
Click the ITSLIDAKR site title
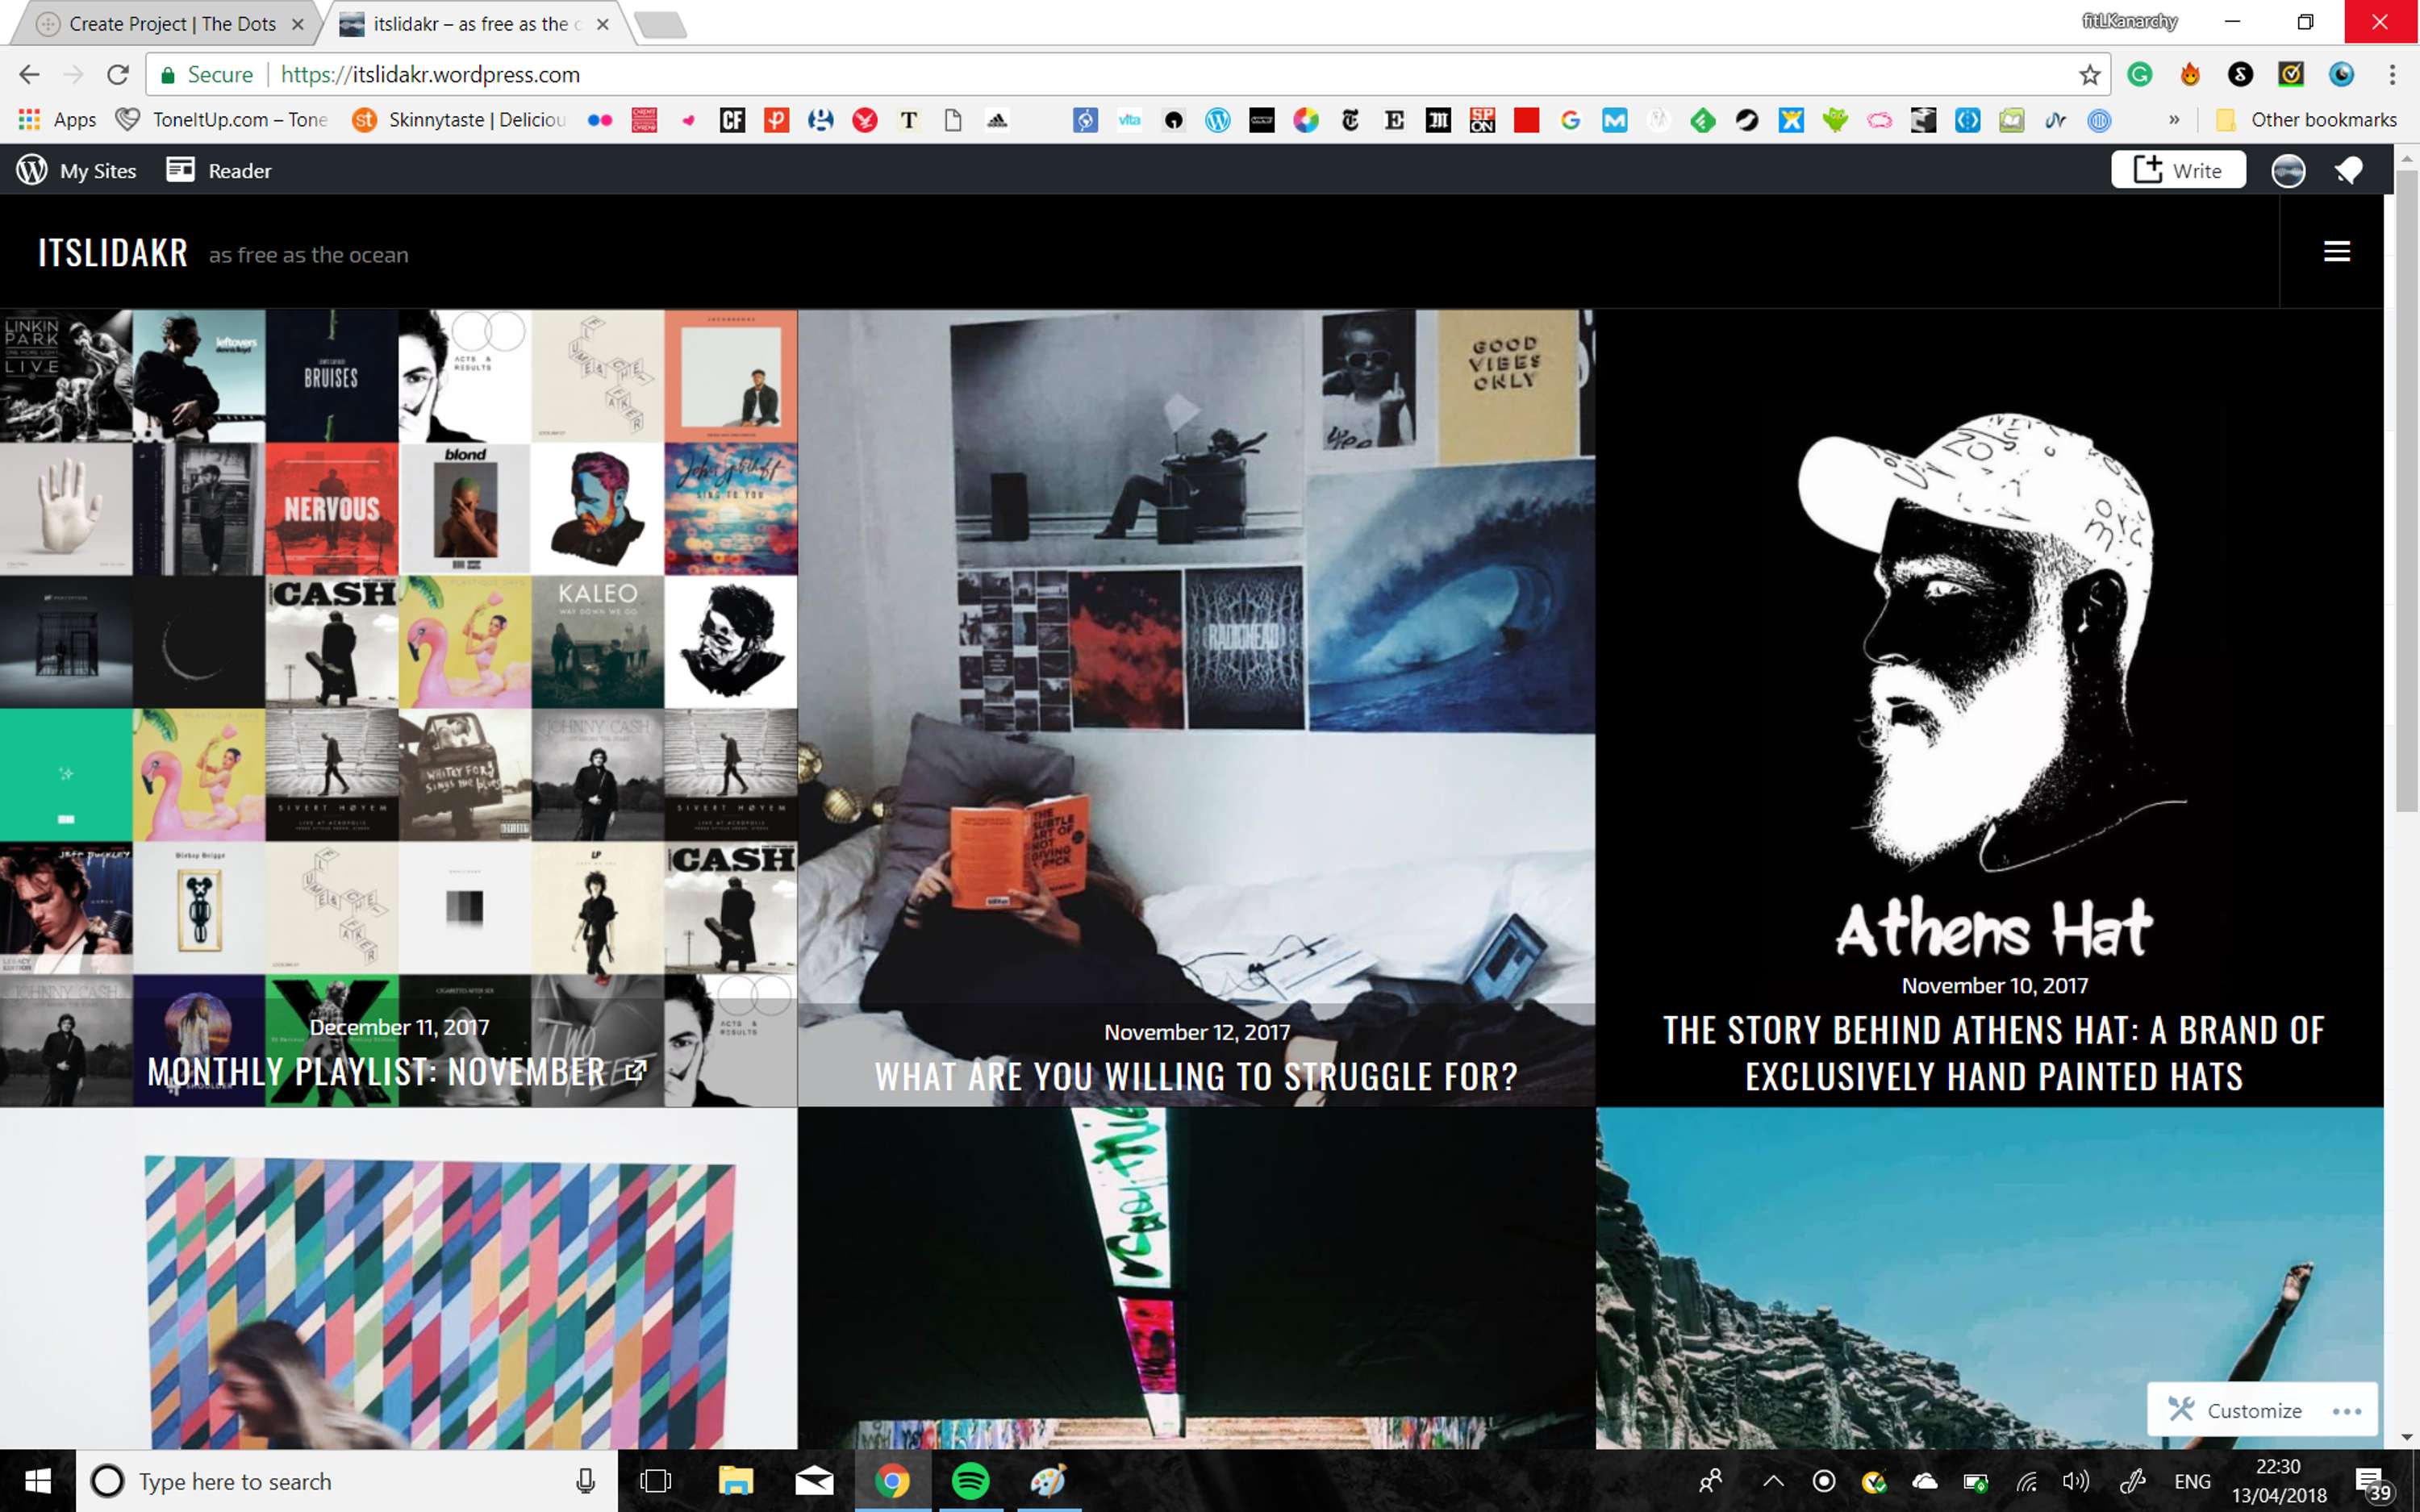pyautogui.click(x=113, y=253)
